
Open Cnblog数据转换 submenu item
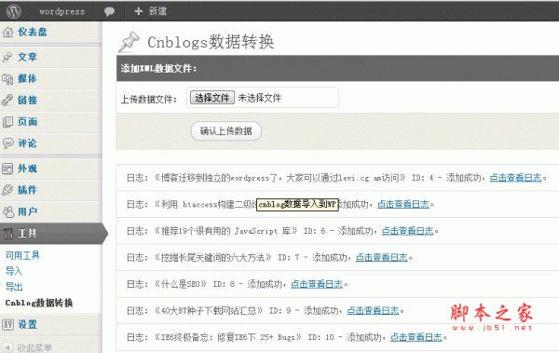(x=39, y=303)
